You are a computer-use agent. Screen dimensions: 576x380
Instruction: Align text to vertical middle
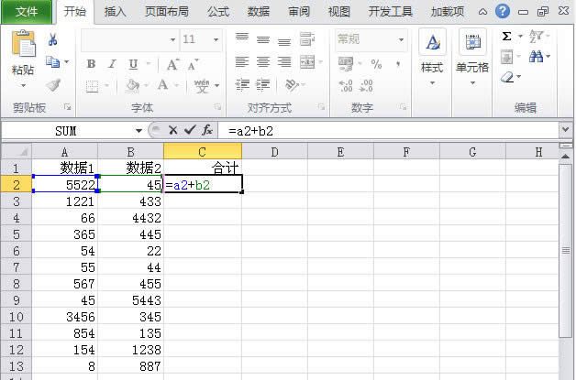point(263,39)
